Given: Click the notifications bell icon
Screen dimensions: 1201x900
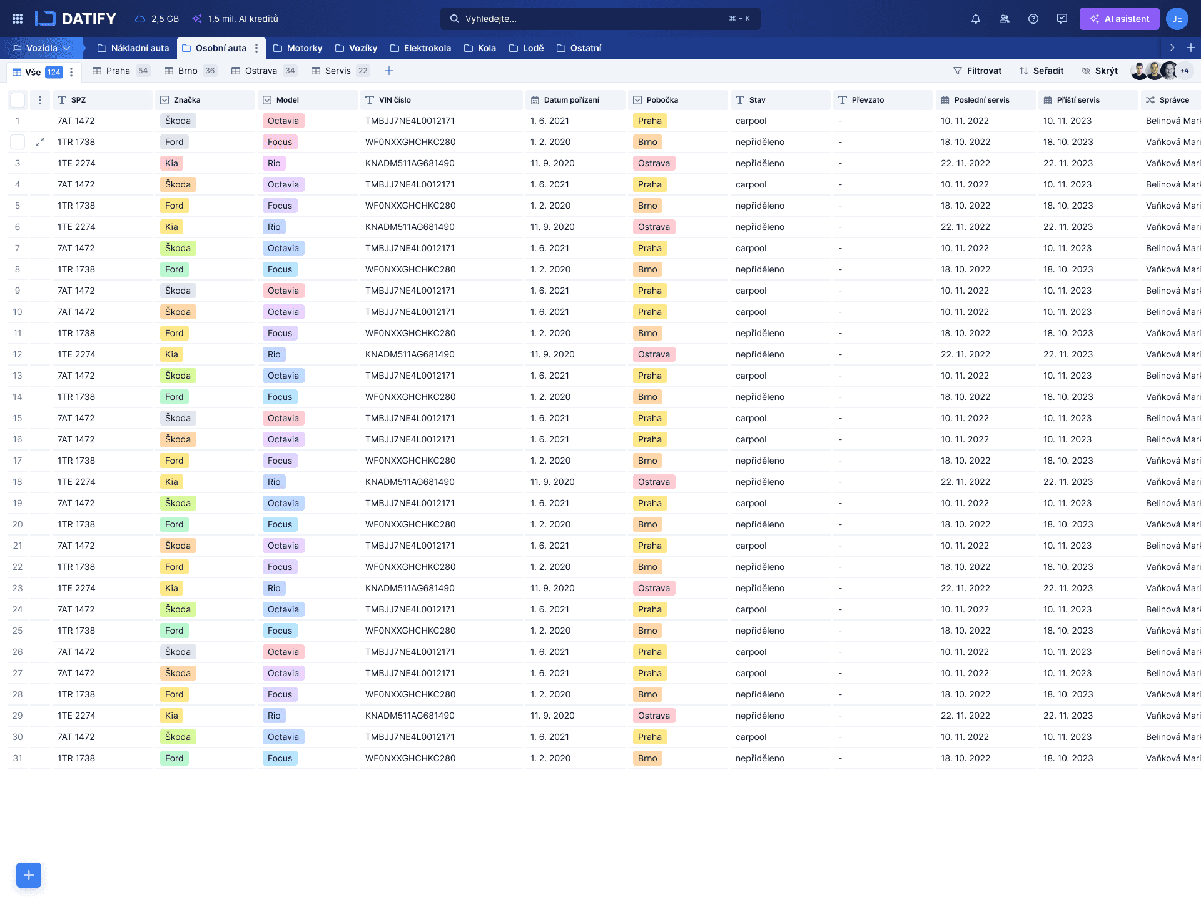Looking at the screenshot, I should click(x=975, y=19).
